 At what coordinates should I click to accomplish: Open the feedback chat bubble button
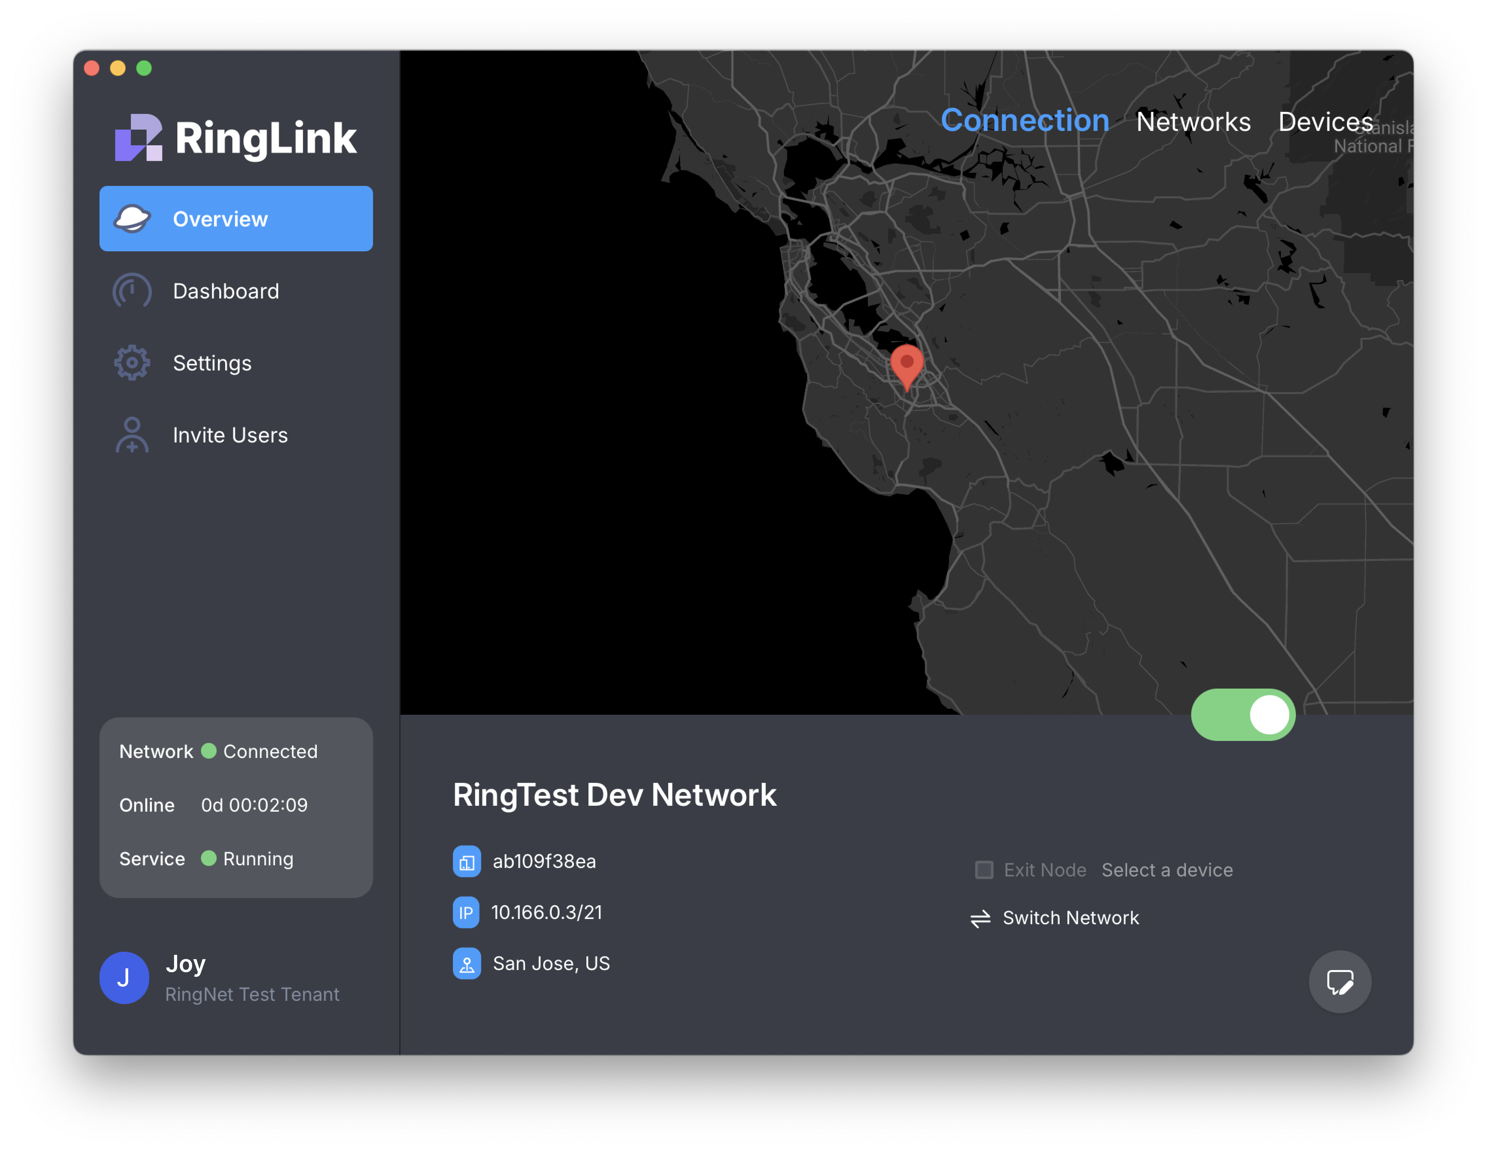1341,982
